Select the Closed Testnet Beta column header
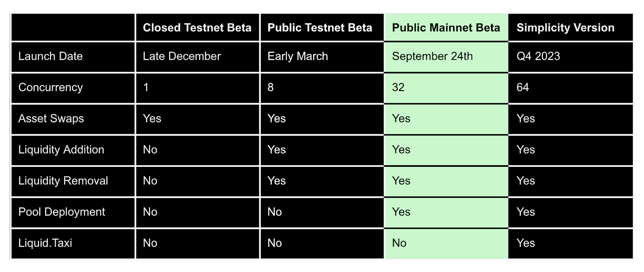The width and height of the screenshot is (644, 272). pos(197,27)
